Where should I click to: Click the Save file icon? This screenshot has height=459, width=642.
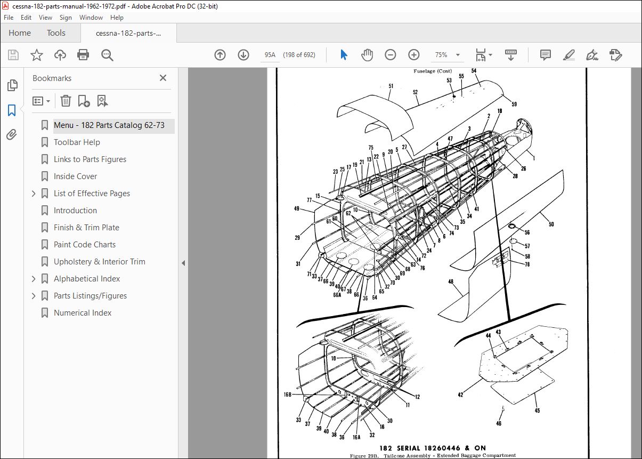(x=13, y=55)
